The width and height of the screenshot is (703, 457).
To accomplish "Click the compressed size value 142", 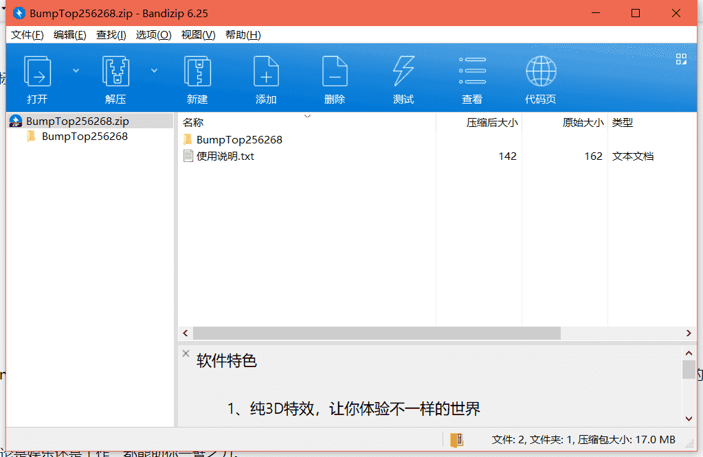I will tap(507, 156).
